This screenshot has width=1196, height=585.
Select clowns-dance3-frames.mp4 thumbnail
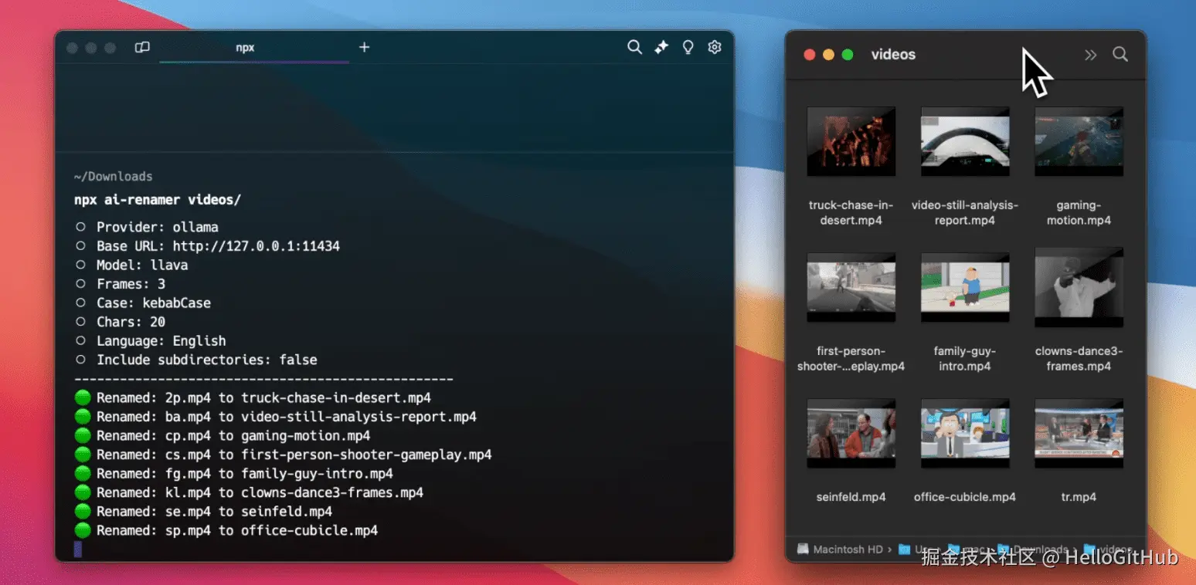pos(1079,287)
